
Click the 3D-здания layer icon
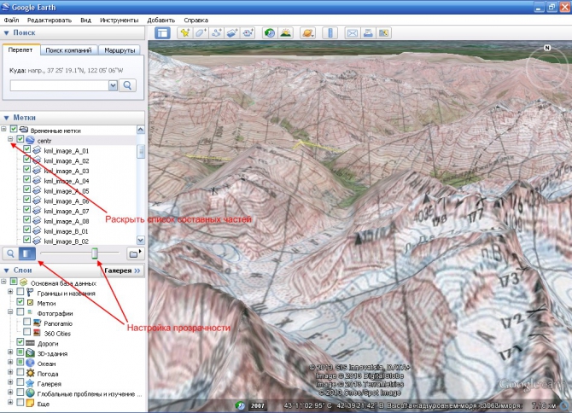click(30, 353)
